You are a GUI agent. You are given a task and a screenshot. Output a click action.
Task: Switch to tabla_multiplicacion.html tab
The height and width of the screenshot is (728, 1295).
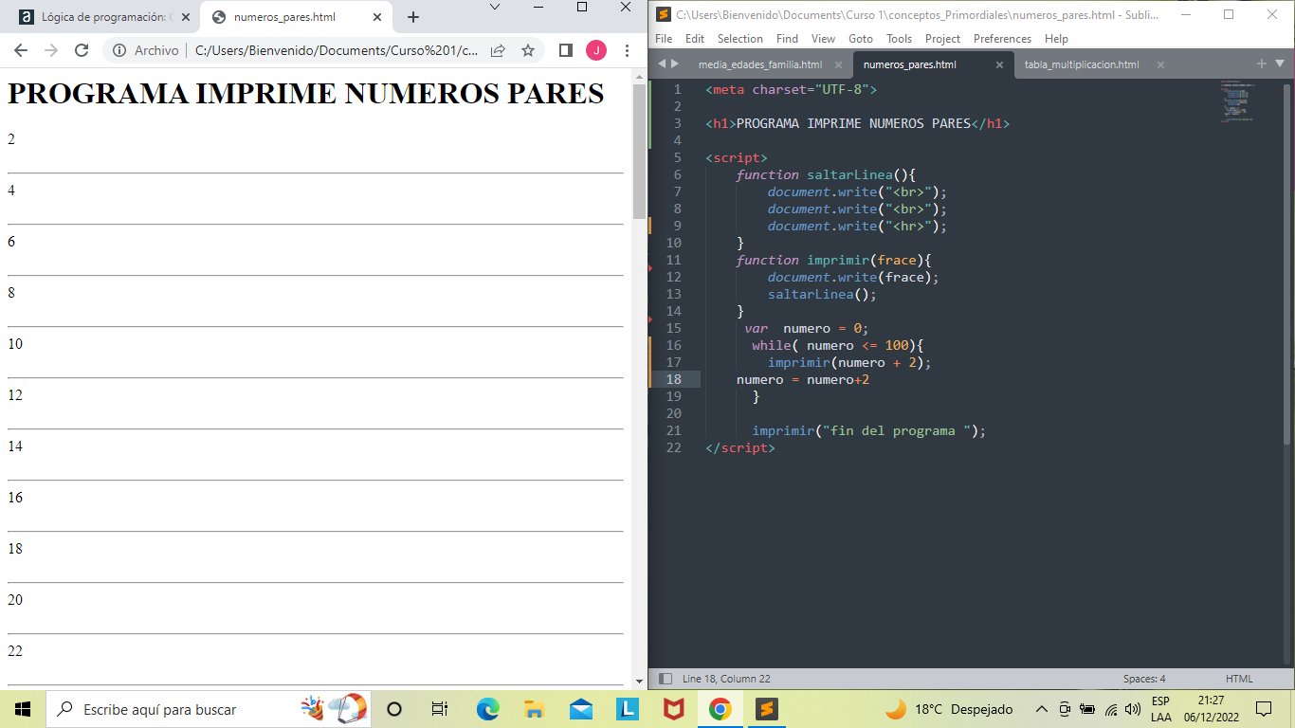click(1082, 64)
